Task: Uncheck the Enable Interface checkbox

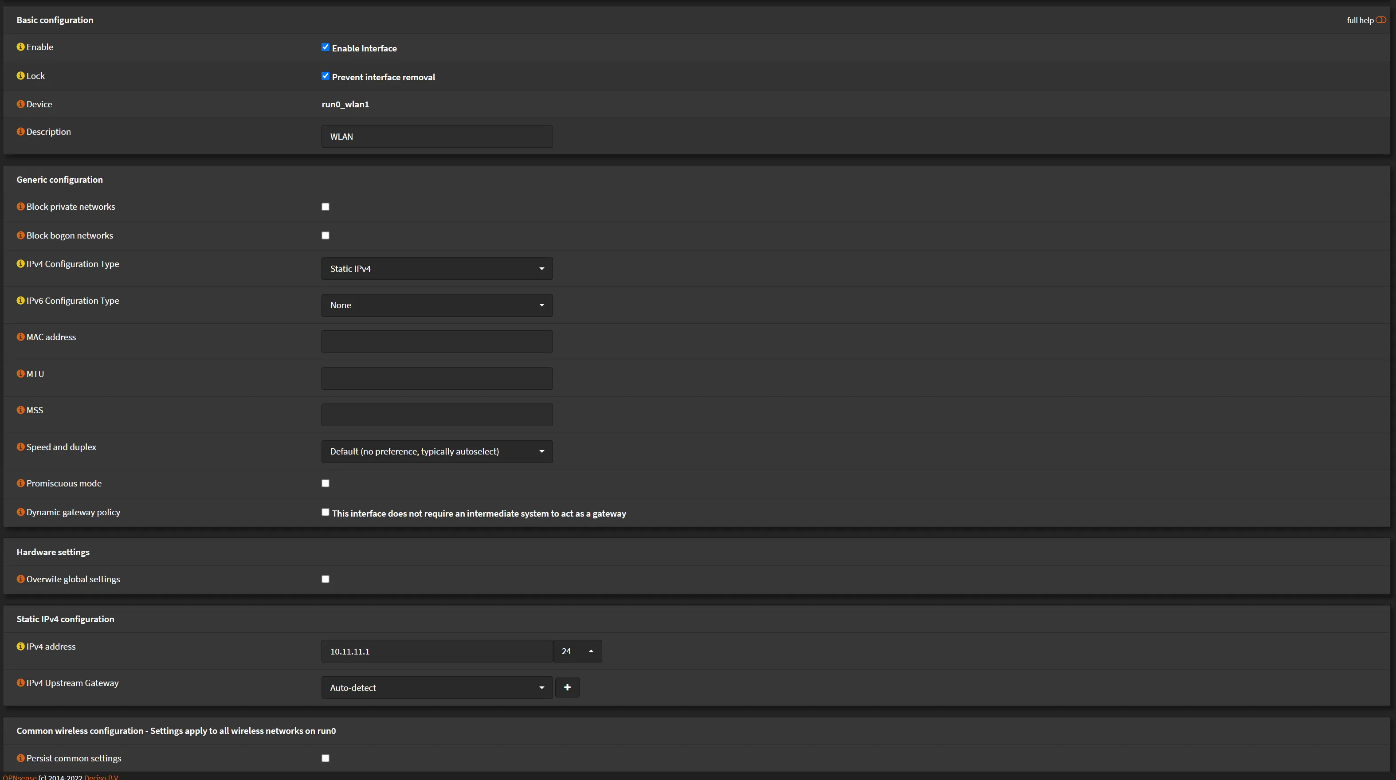Action: tap(325, 48)
